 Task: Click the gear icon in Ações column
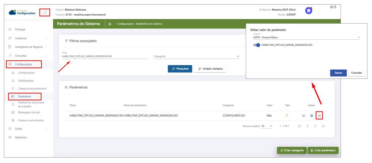311,116
